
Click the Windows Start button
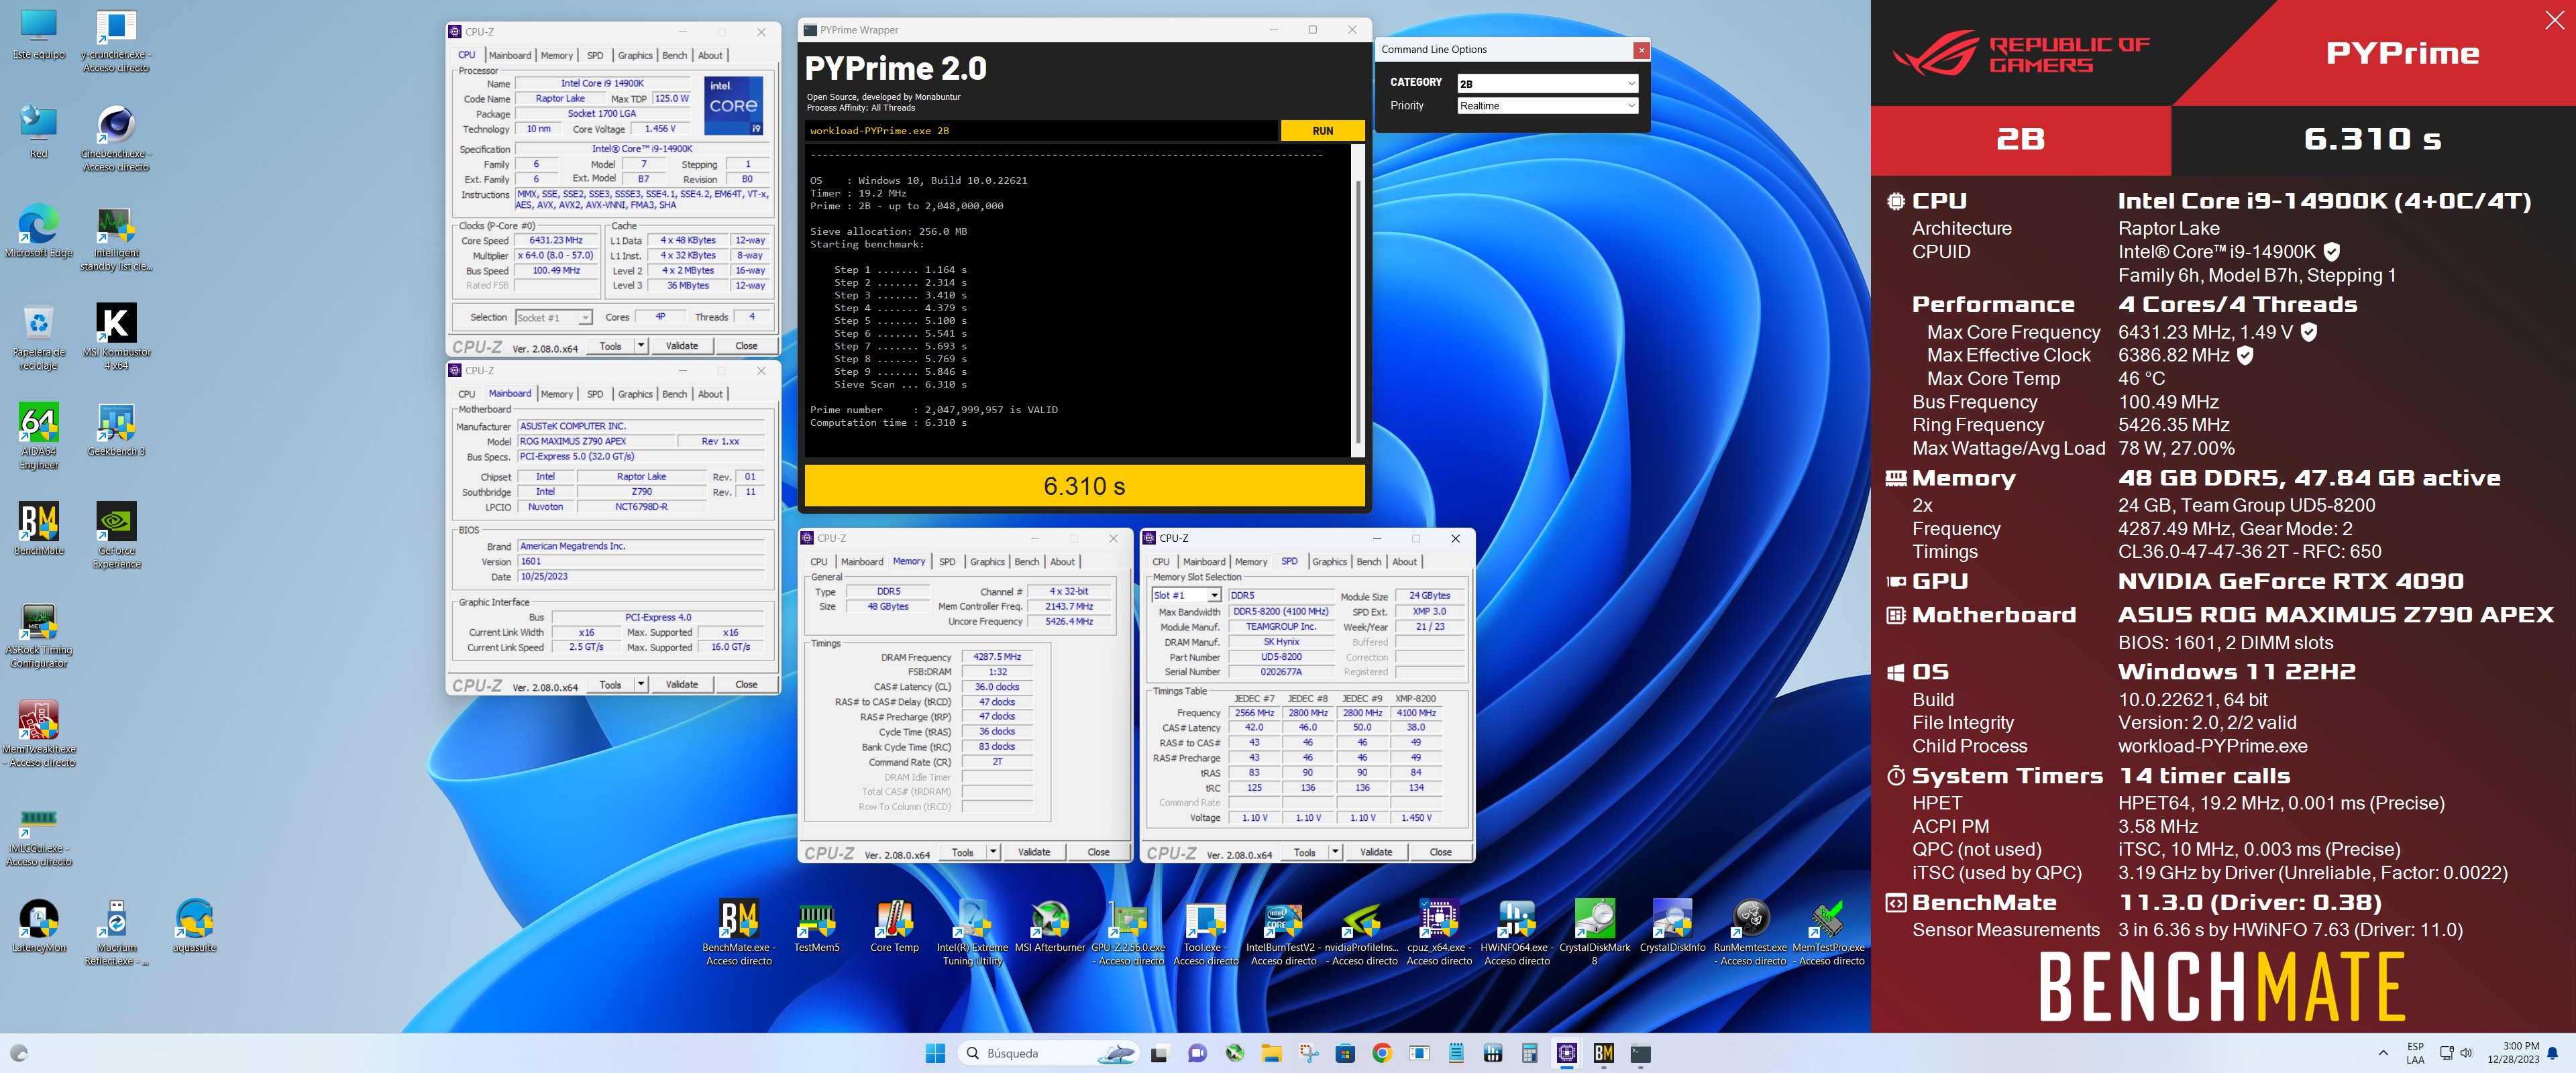pyautogui.click(x=935, y=1053)
